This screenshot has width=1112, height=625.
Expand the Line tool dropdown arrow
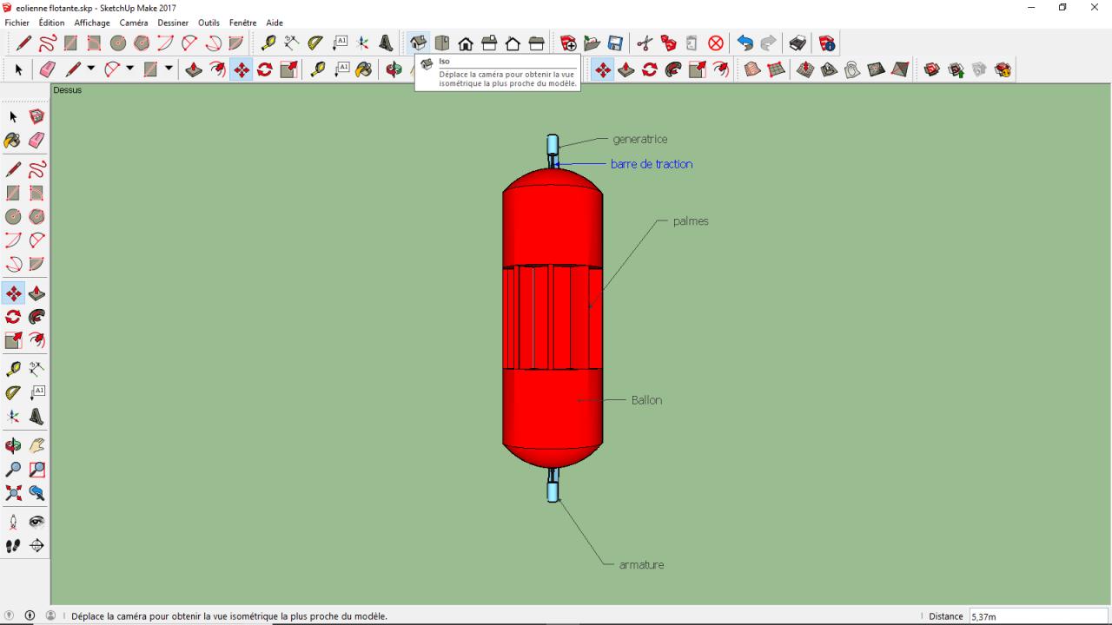pos(90,69)
